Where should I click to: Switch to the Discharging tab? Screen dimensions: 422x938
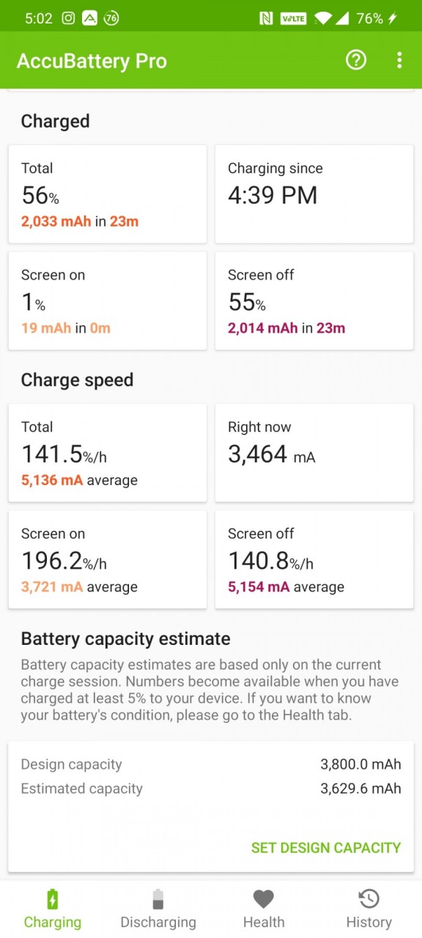point(158,909)
